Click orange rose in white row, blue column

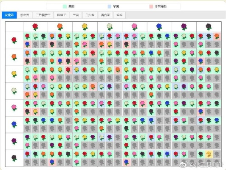click(x=151, y=95)
